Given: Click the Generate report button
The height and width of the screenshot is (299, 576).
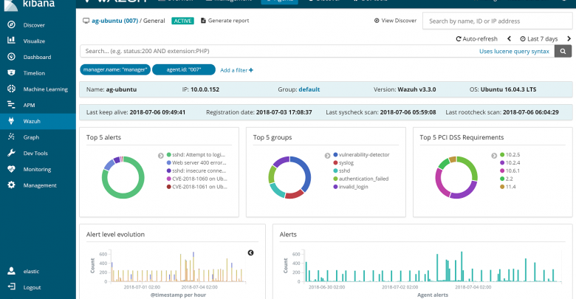Looking at the screenshot, I should click(x=224, y=21).
